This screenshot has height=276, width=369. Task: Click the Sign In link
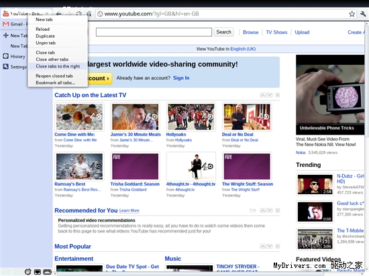(x=181, y=78)
